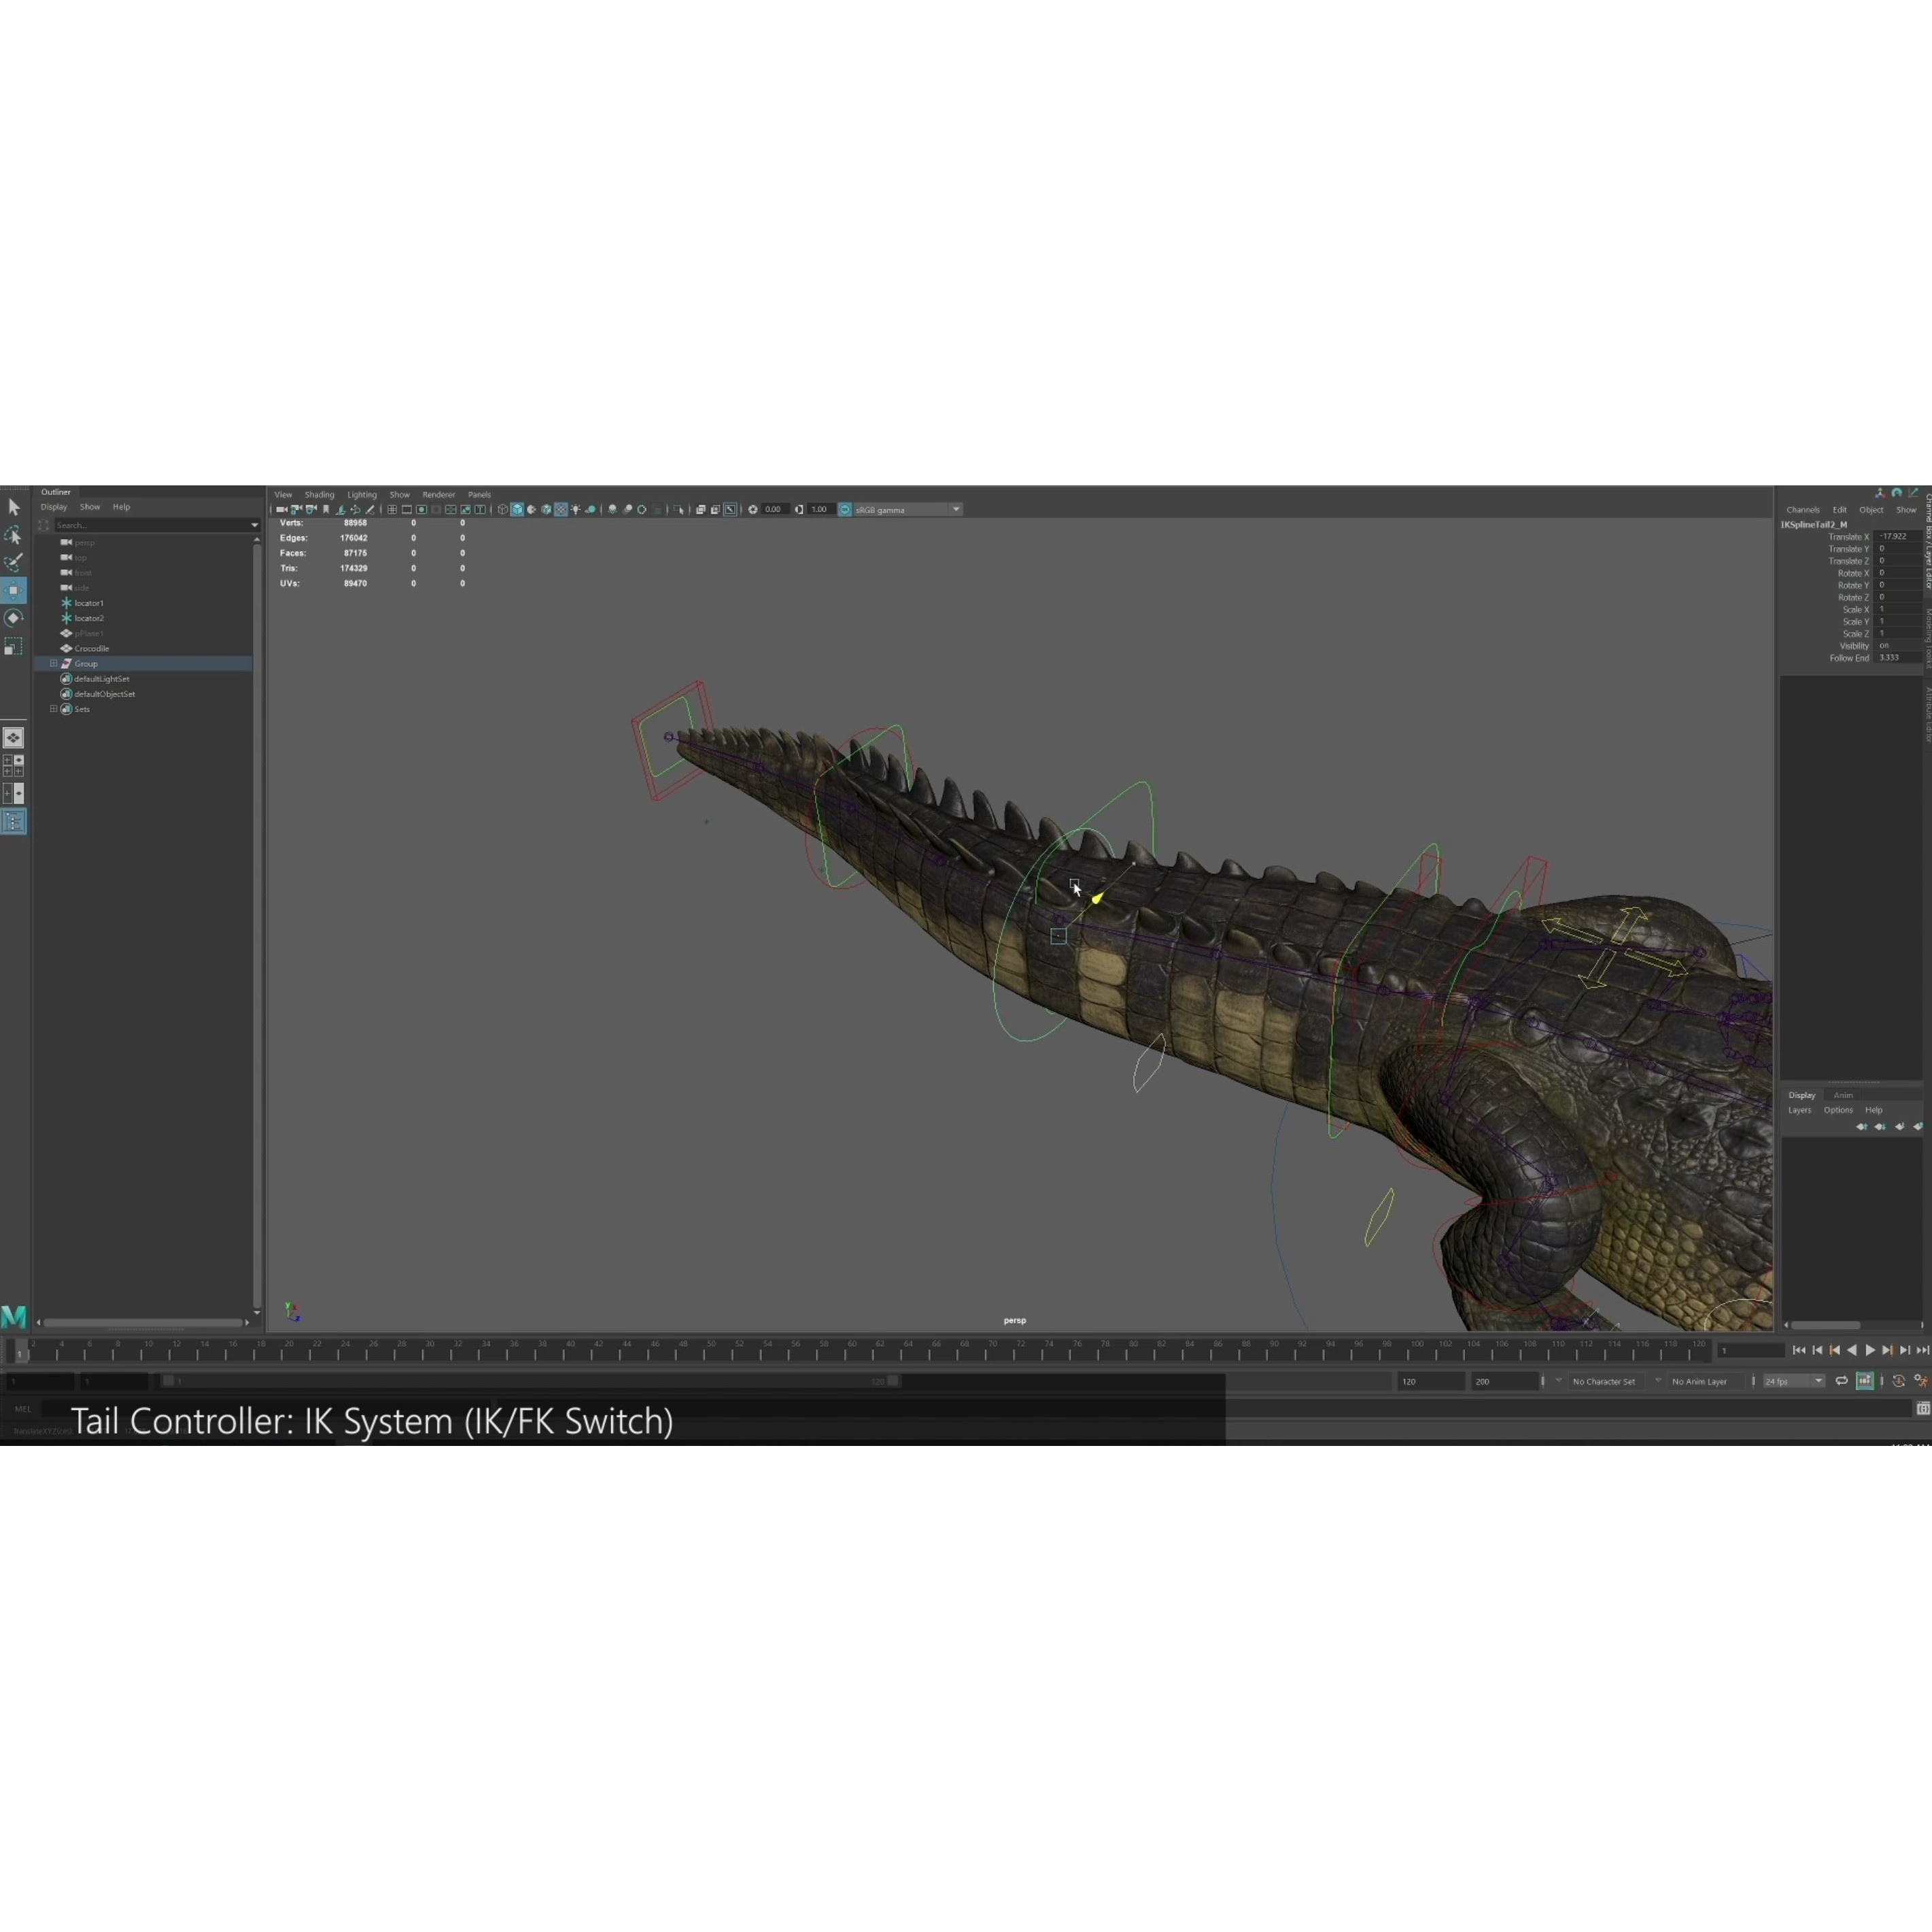Play the animation backwards
Viewport: 1932px width, 1932px height.
[1852, 1350]
